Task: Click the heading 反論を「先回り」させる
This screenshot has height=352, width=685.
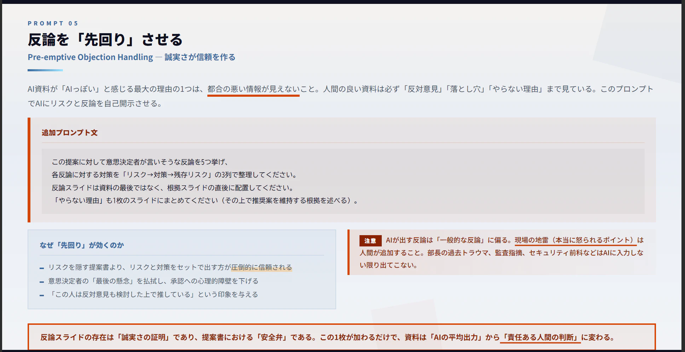Action: coord(105,40)
